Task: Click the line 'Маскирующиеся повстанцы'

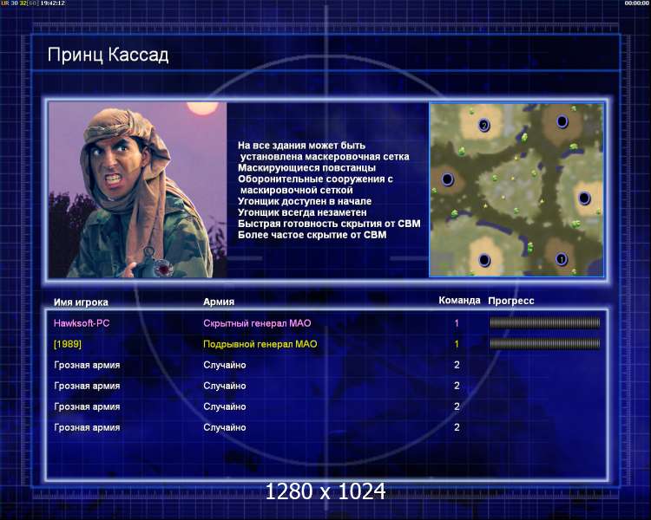Action: 306,168
